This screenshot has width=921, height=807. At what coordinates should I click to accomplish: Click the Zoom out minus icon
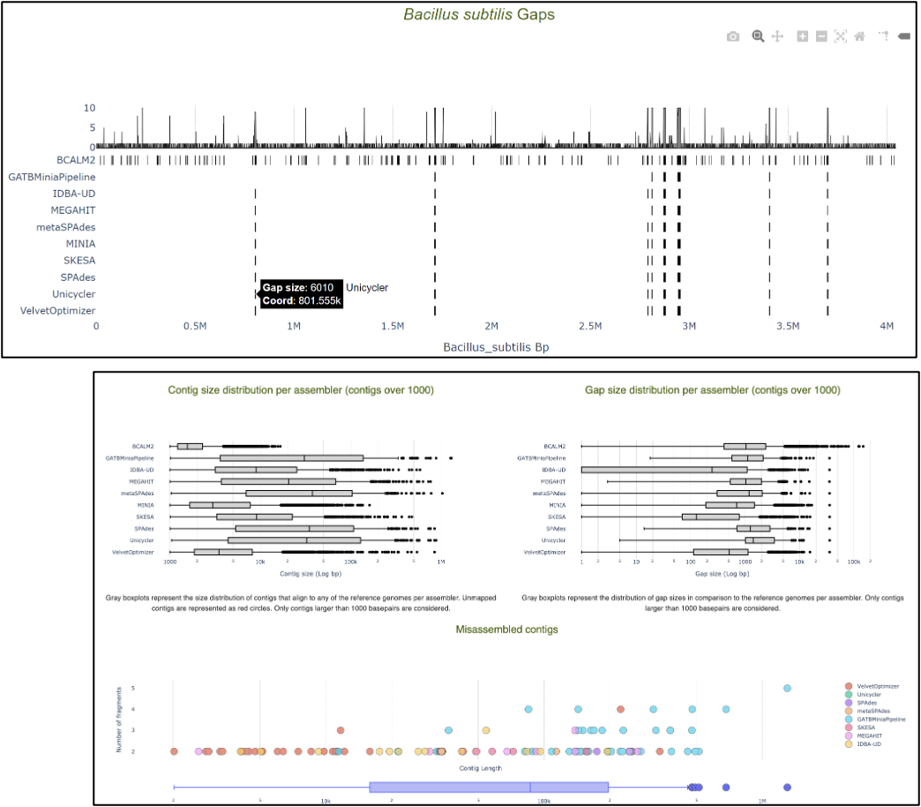click(x=821, y=36)
